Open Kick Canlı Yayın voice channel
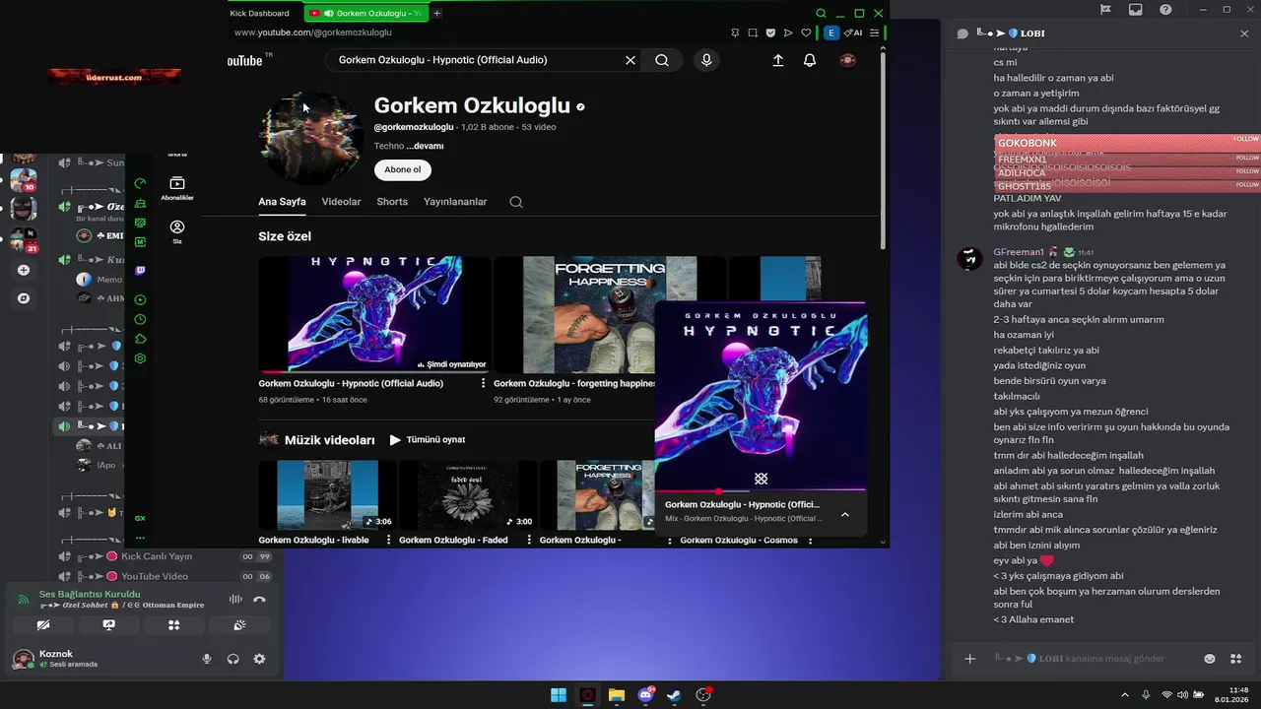This screenshot has width=1261, height=709. [156, 556]
